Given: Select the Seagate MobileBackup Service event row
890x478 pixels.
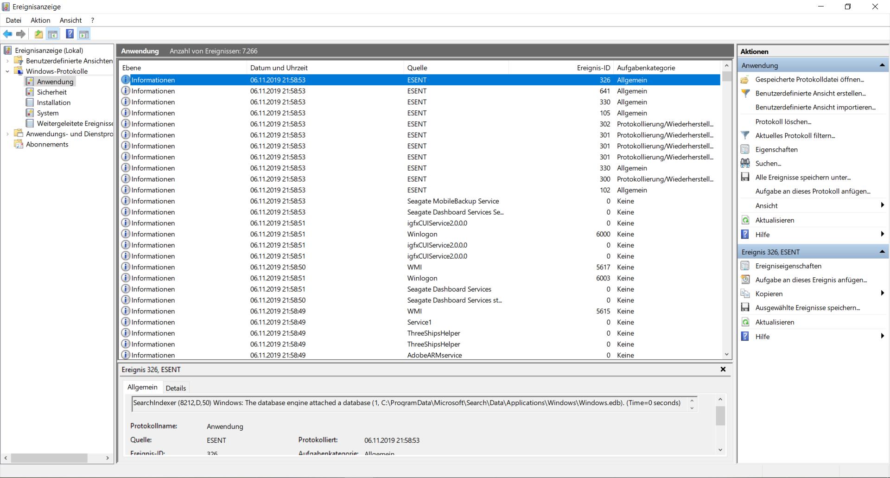Looking at the screenshot, I should point(420,201).
